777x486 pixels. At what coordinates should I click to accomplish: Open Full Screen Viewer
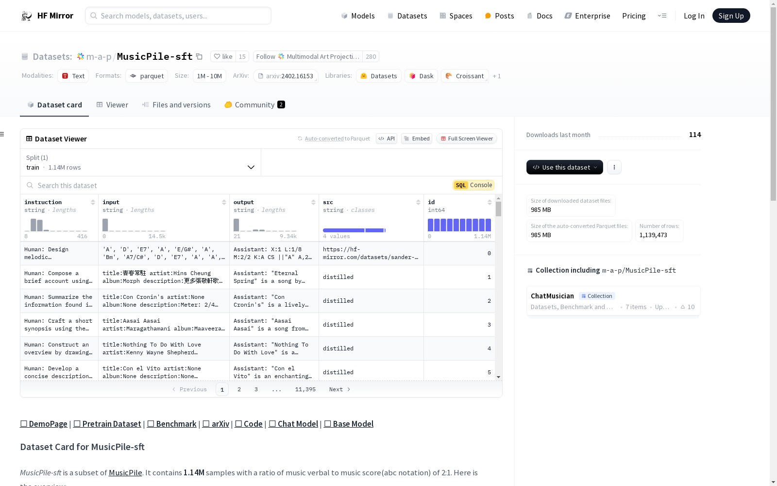(467, 139)
